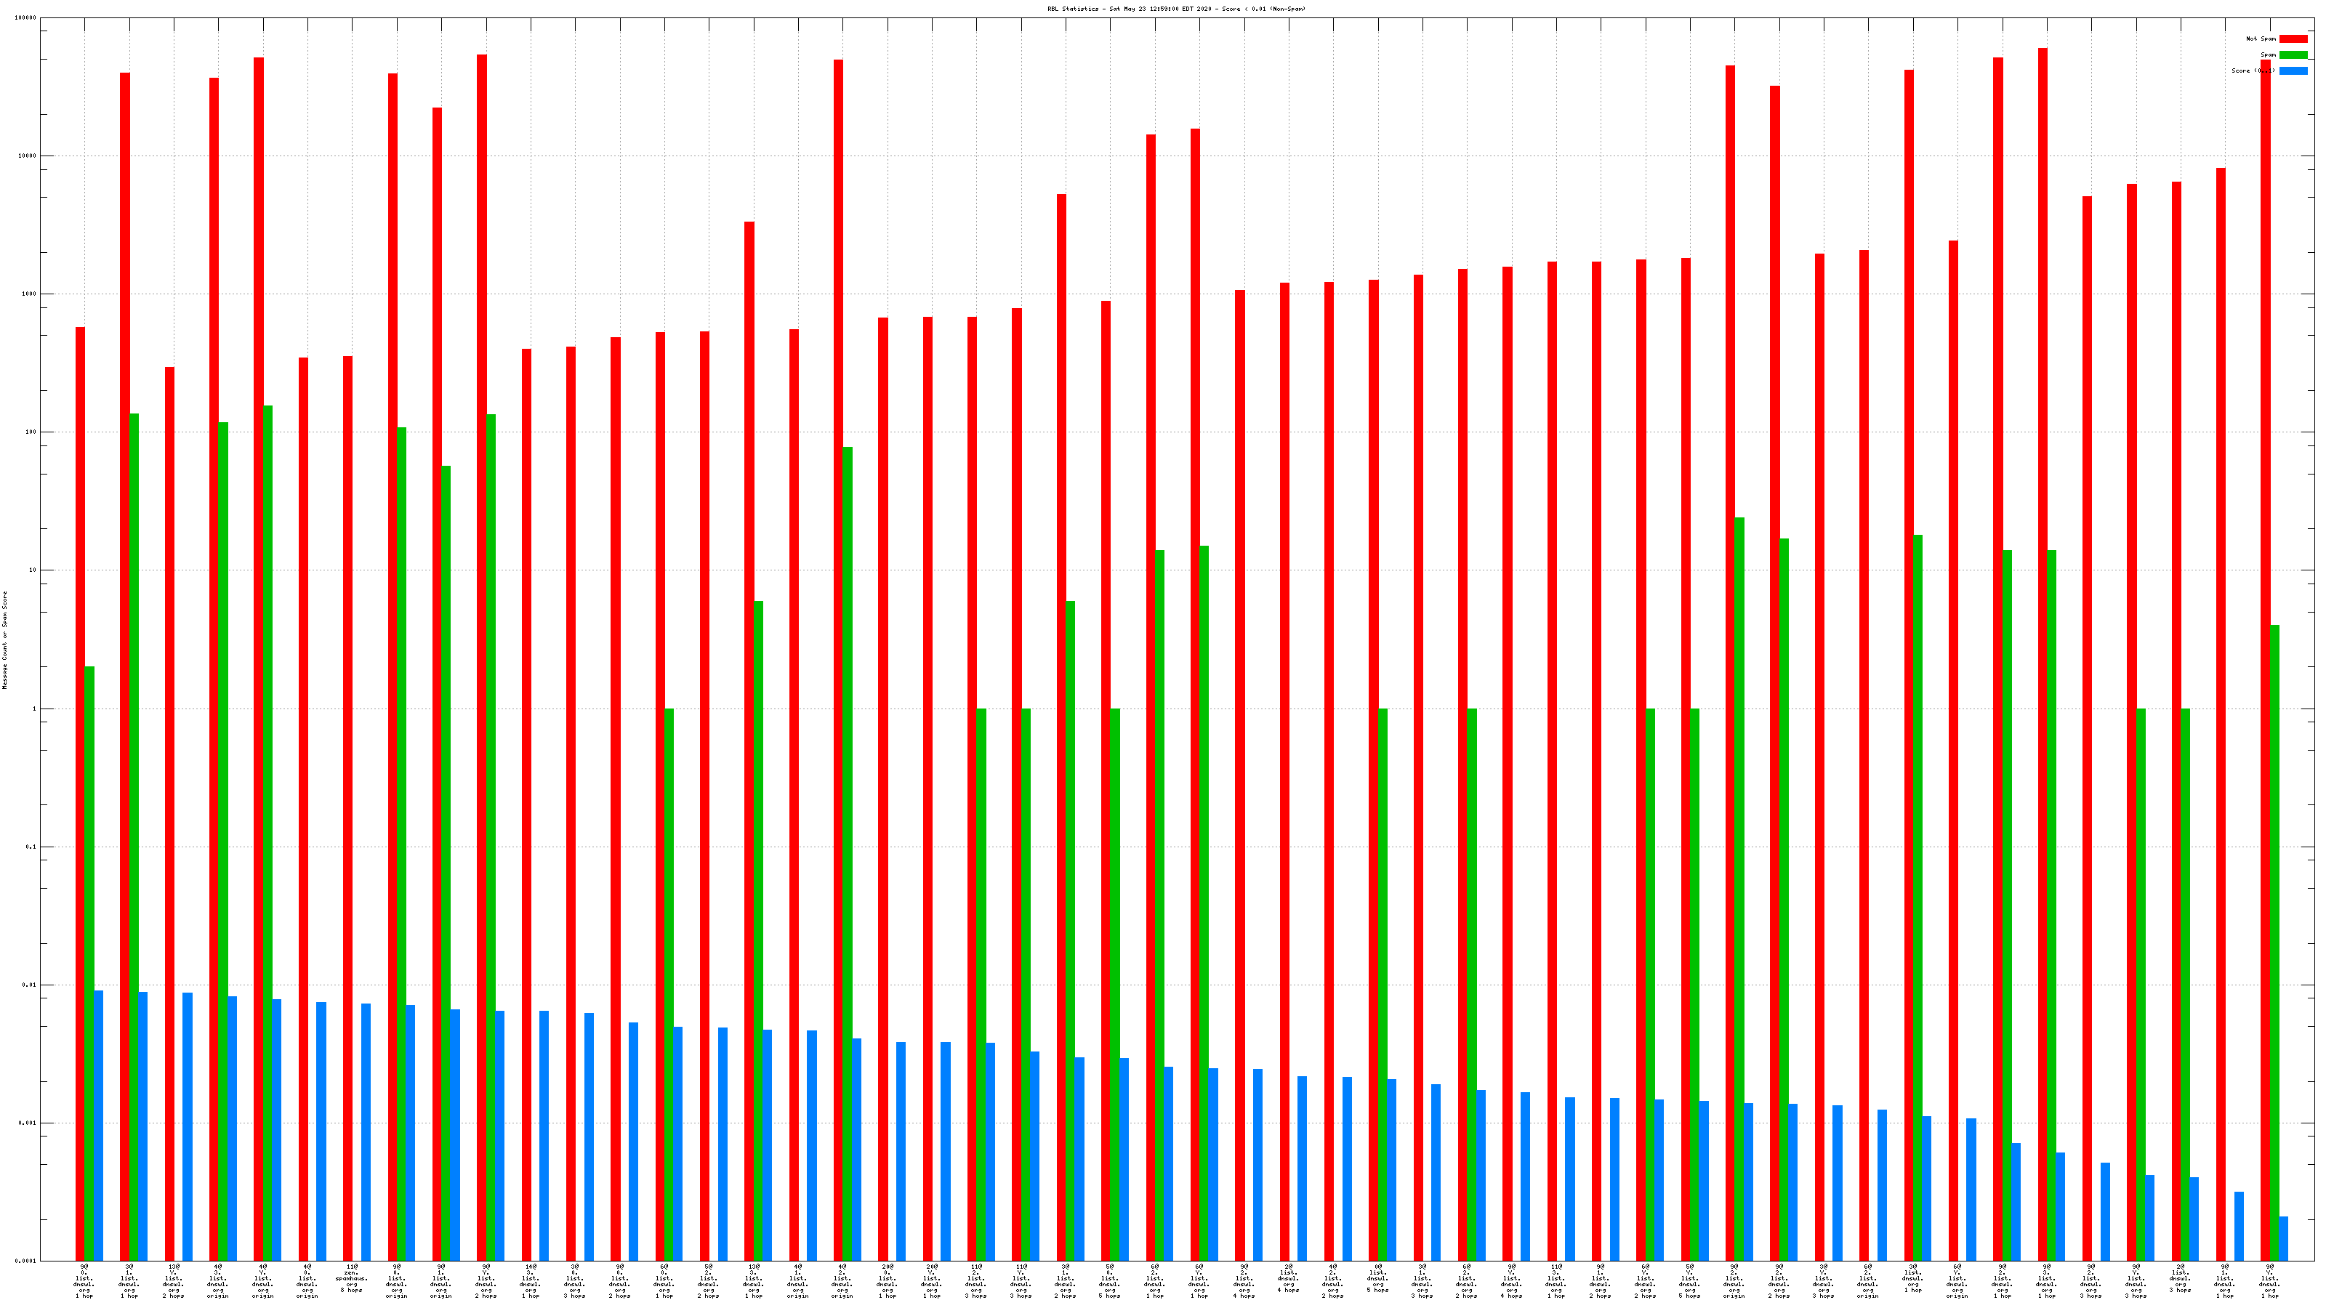Click the 14@ 3. list.dnswl.org axis label
2326x1308 pixels.
pos(530,1281)
